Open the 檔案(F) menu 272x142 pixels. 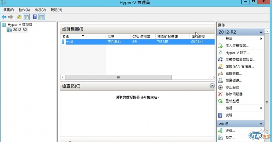click(8, 10)
